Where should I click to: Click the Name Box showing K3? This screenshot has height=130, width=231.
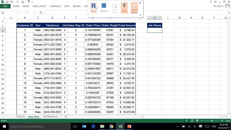pyautogui.click(x=8, y=13)
